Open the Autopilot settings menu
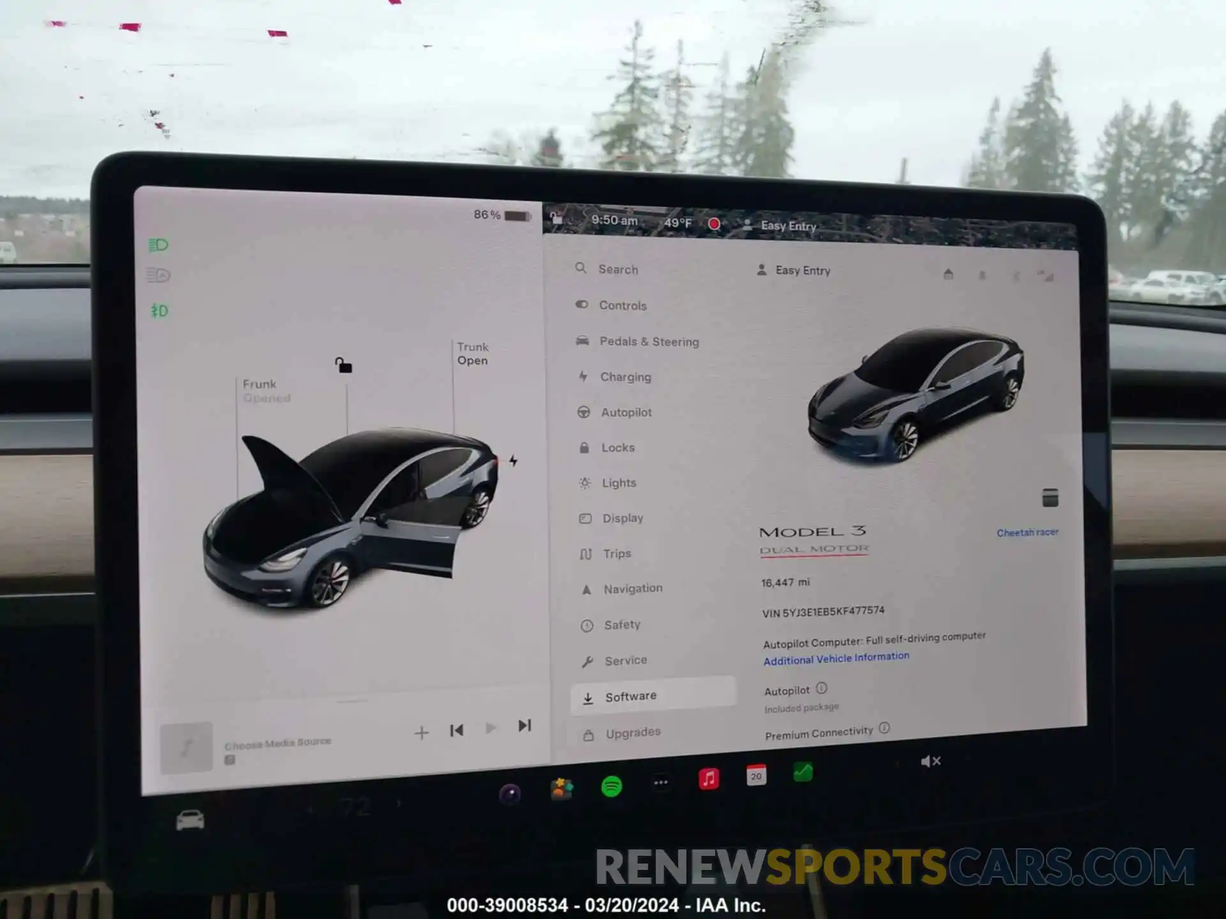1226x919 pixels. [624, 411]
